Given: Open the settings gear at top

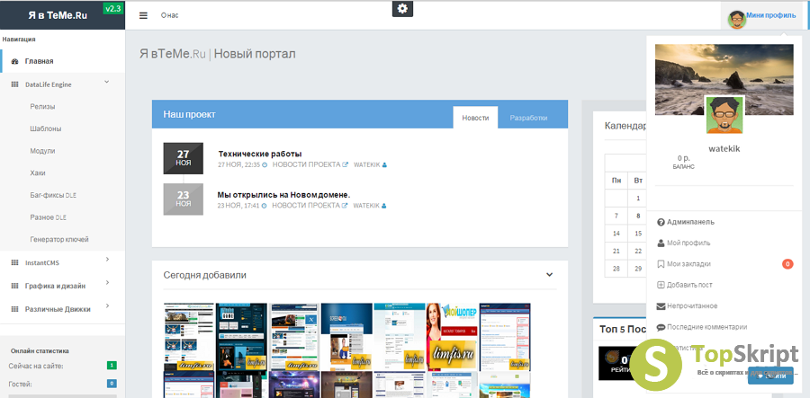Looking at the screenshot, I should tap(402, 9).
